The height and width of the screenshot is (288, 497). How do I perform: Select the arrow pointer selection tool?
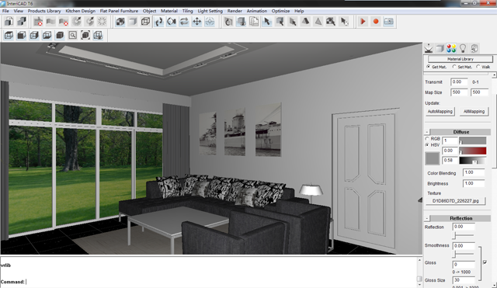[267, 22]
